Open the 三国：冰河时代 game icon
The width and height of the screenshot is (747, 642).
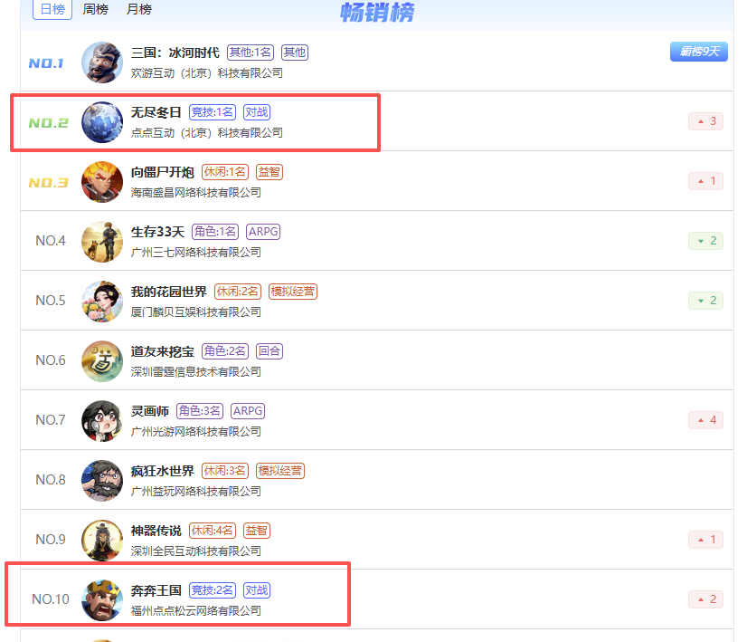[102, 62]
